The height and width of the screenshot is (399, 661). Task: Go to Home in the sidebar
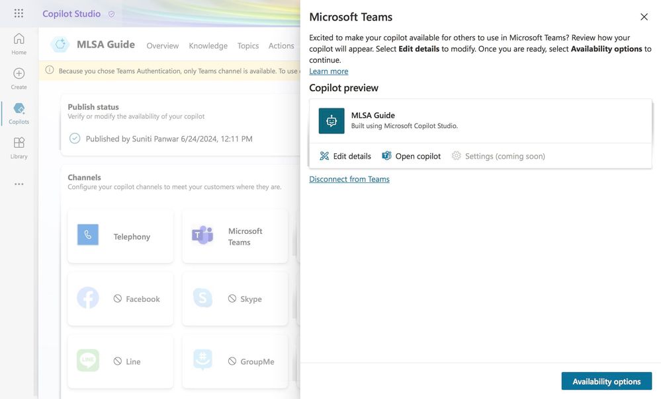click(19, 44)
